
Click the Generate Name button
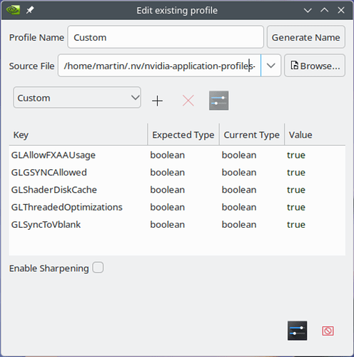coord(306,37)
